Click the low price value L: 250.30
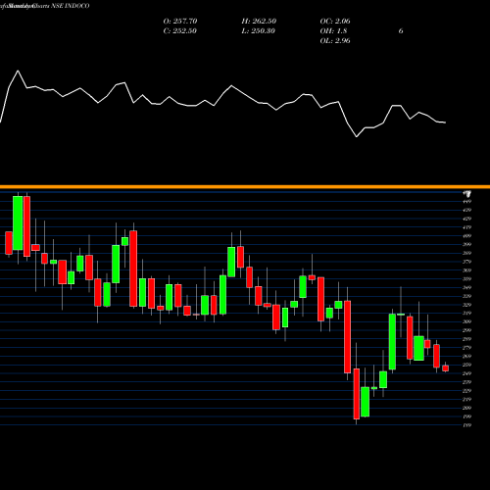The image size is (490, 490). pyautogui.click(x=259, y=31)
